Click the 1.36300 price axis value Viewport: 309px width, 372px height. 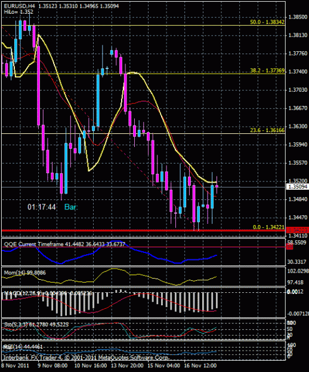(x=298, y=126)
